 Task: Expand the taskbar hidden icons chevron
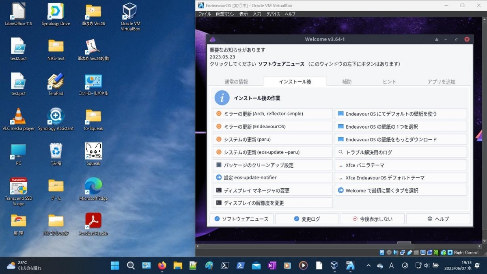(368, 265)
